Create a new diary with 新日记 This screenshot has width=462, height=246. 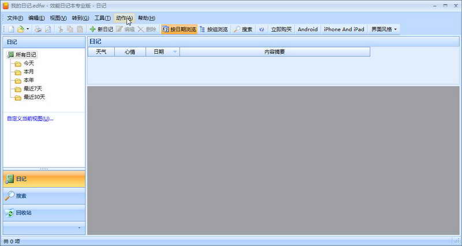pos(102,29)
